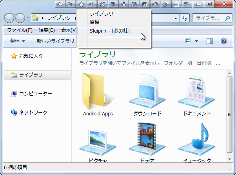236x175 pixels.
Task: Click the hatched dashed rectangle title bar button
Action: [x=145, y=4]
